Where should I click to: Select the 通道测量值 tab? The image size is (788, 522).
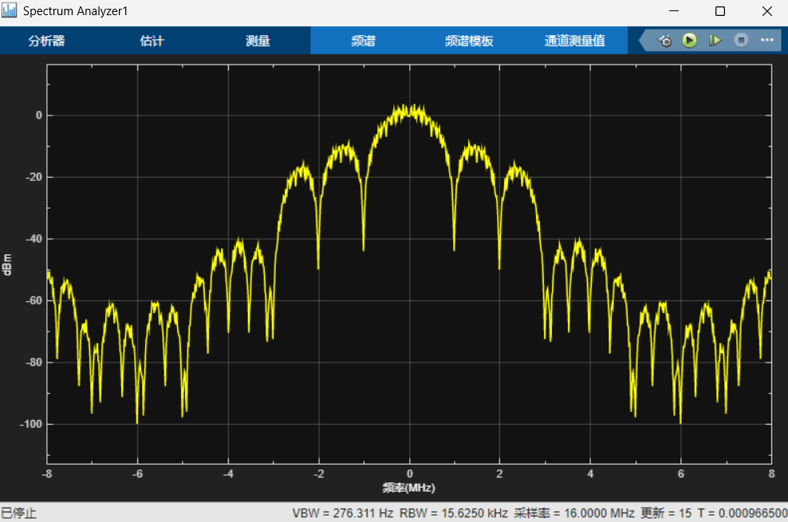574,41
